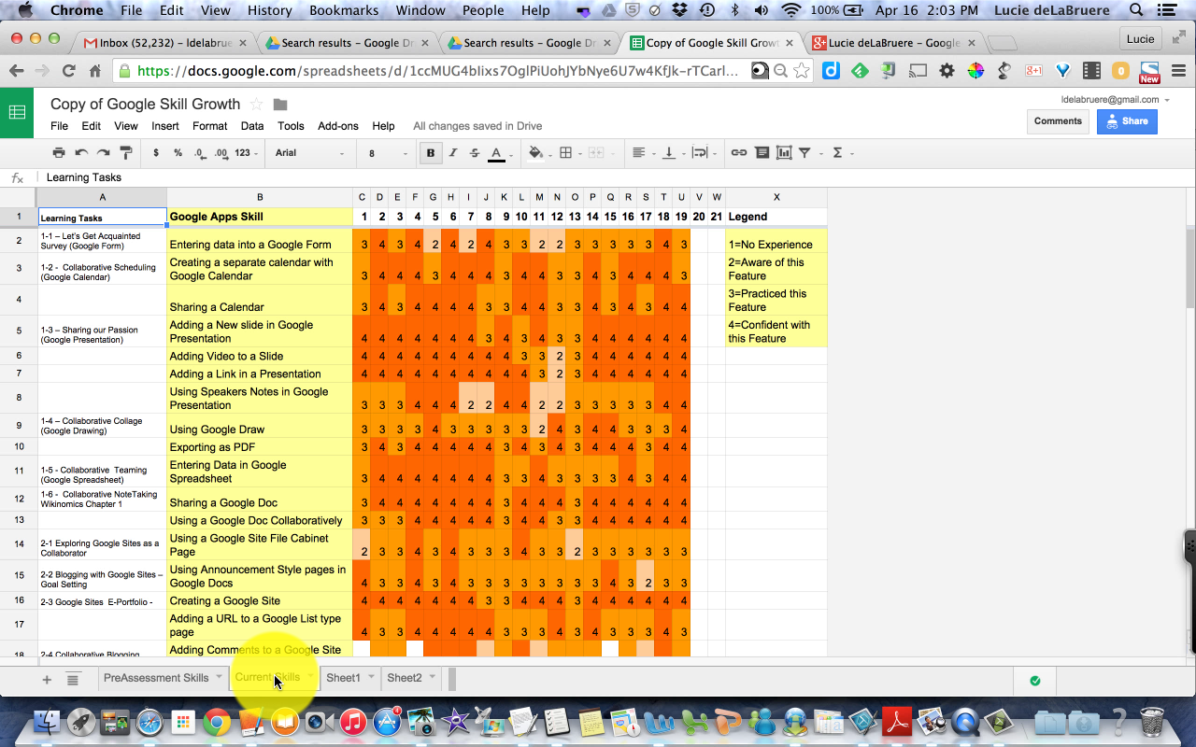
Task: Bookmark this page with star
Action: point(800,71)
